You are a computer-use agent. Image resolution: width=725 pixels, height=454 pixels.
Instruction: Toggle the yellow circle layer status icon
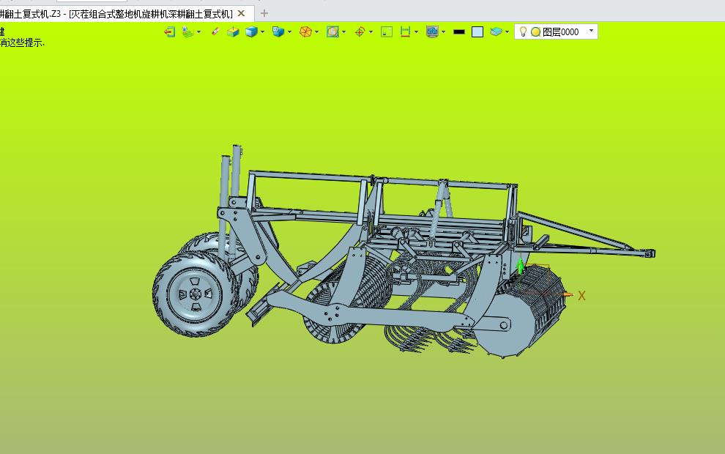pyautogui.click(x=535, y=31)
